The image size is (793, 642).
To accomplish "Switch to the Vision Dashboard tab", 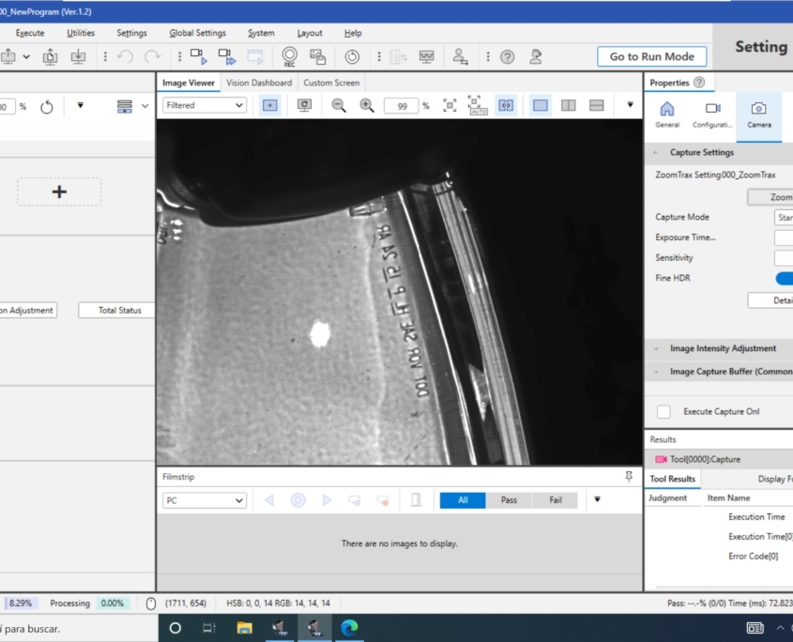I will pyautogui.click(x=259, y=83).
